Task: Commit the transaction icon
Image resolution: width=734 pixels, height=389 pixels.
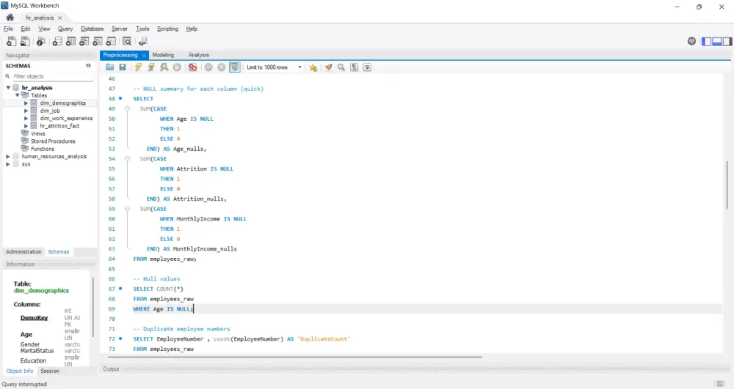Action: (x=208, y=67)
